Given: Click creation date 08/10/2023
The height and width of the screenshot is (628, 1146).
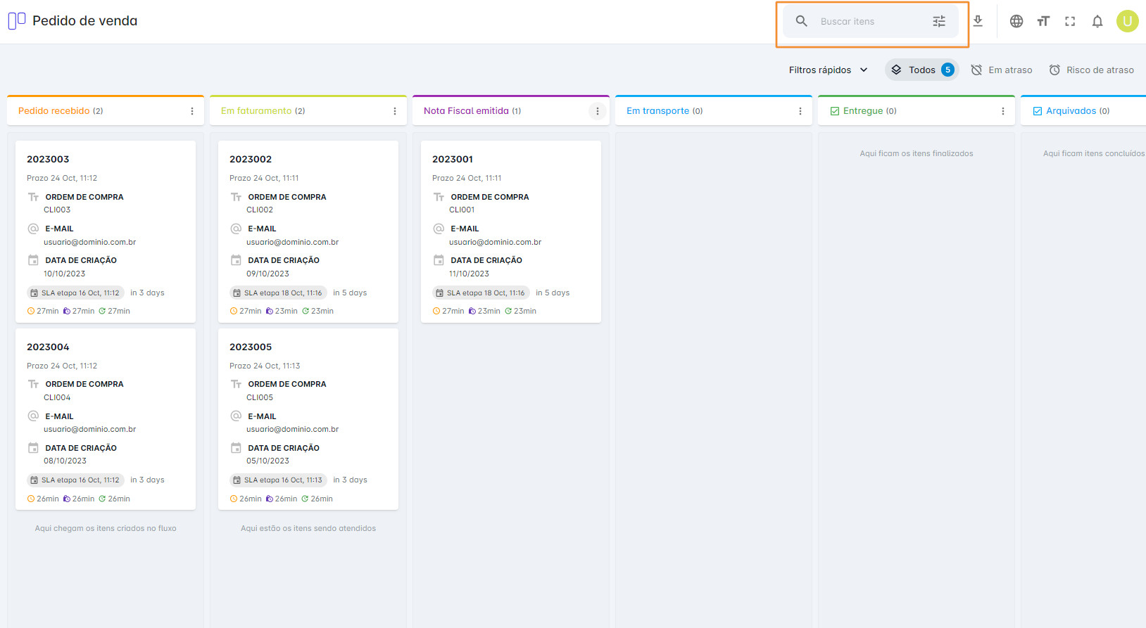Looking at the screenshot, I should (65, 461).
